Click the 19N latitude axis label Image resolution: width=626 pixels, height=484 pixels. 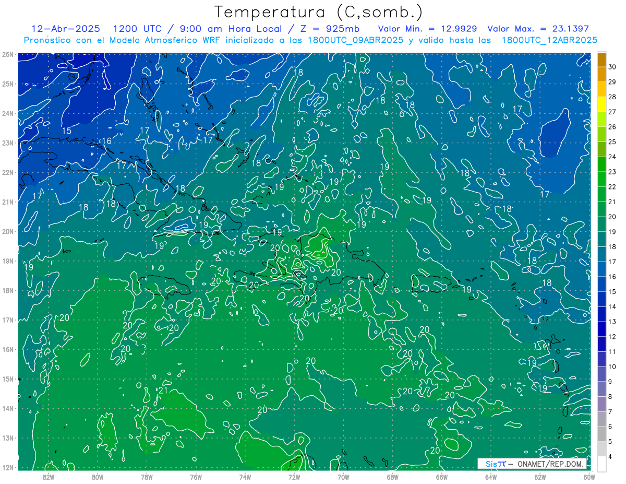(x=8, y=261)
